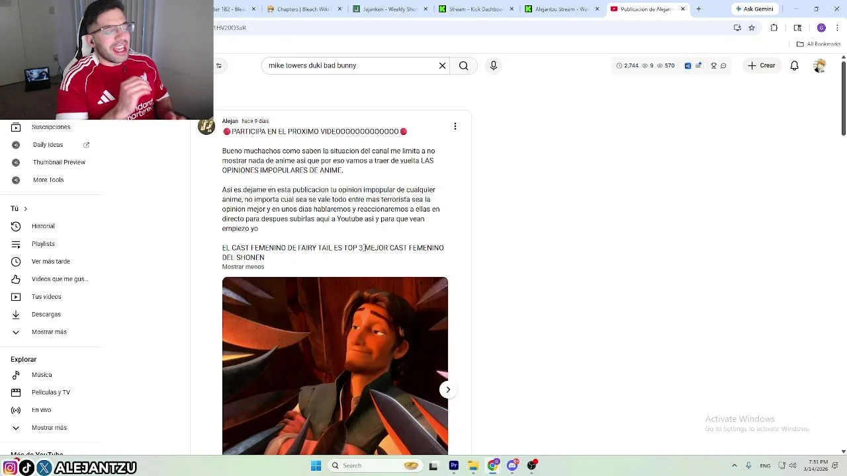Open Suscripciones in the sidebar
This screenshot has width=847, height=476.
click(50, 127)
